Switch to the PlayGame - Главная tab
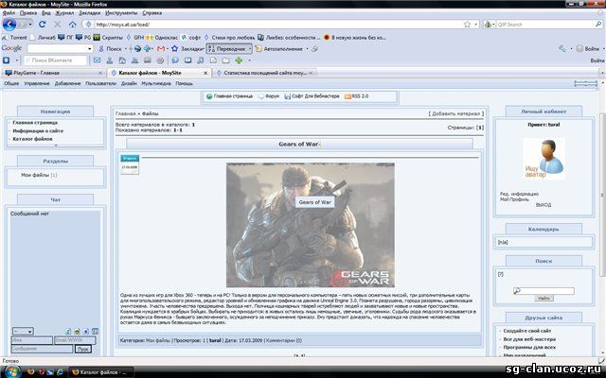606x378 pixels. tap(53, 73)
